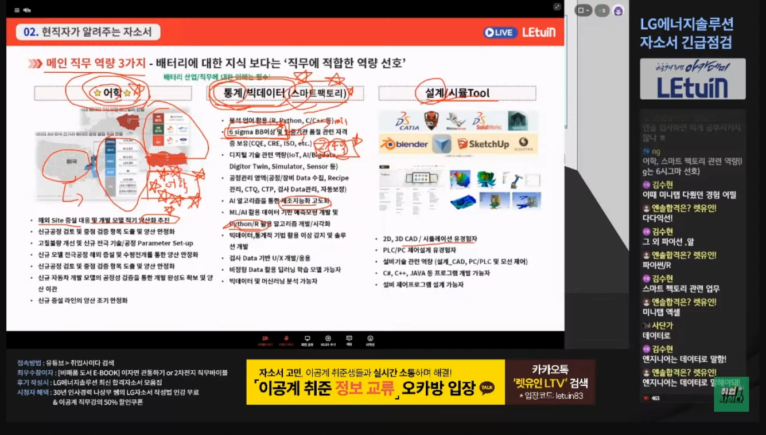Click the Blender logo on slide
Screen dimensions: 766x435
coord(405,144)
